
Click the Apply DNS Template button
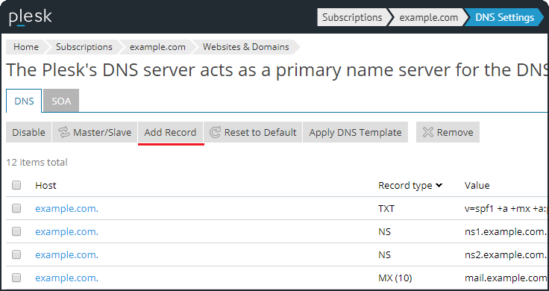pyautogui.click(x=355, y=132)
